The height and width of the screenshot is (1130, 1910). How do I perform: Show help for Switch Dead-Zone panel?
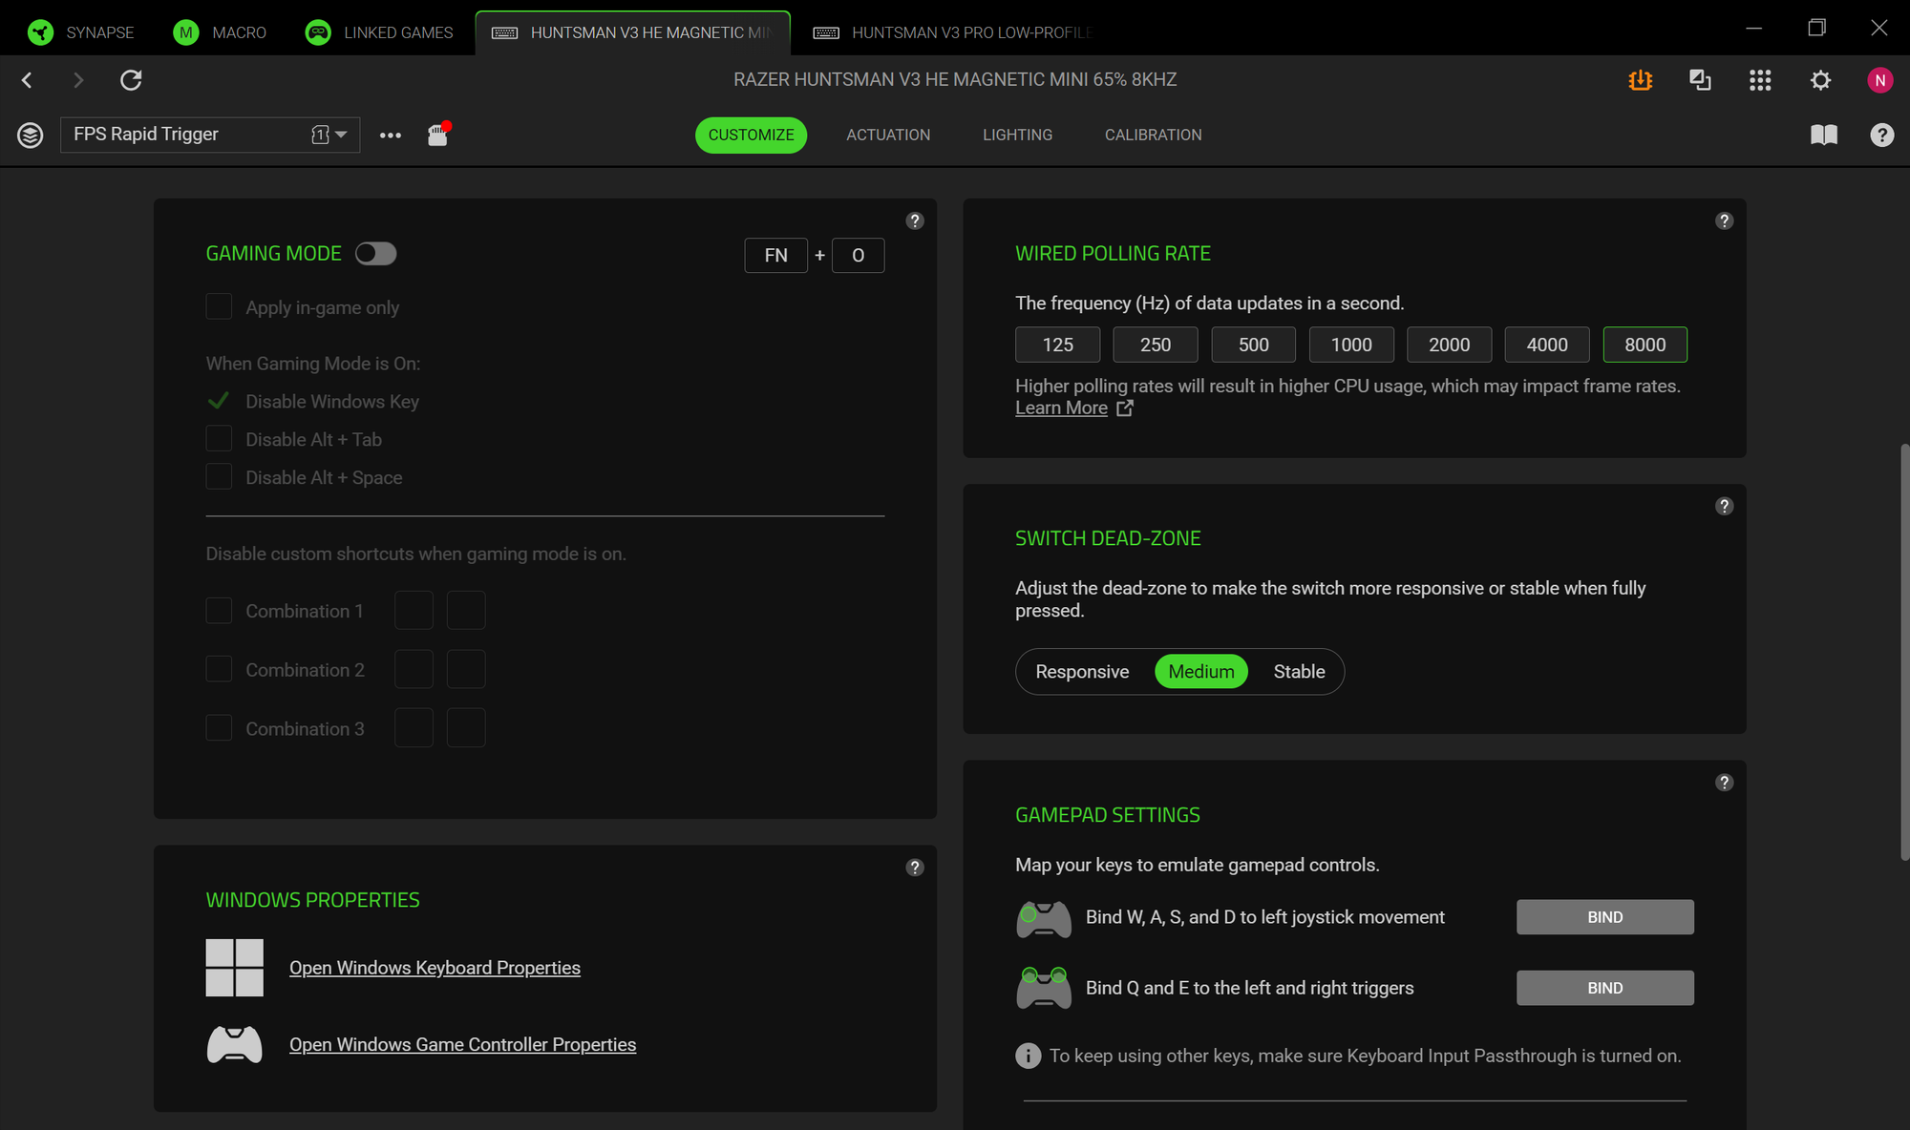(x=1724, y=506)
